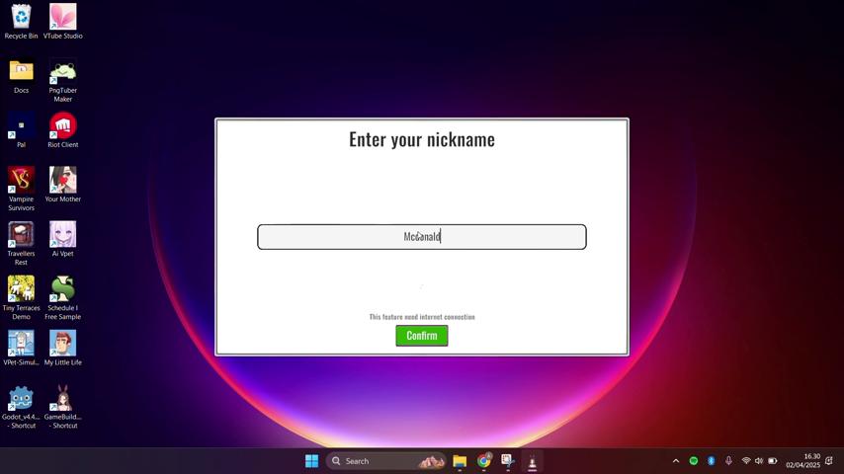This screenshot has height=474, width=844.
Task: Click the nickname text input field
Action: pos(421,237)
